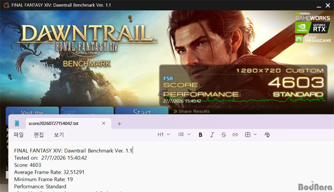Click the line 'Minimum Frame Rate: 19'

(44, 179)
